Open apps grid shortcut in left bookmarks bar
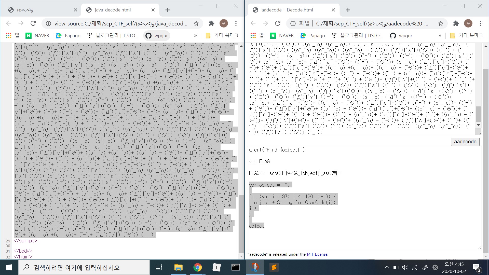The width and height of the screenshot is (489, 275). click(9, 35)
